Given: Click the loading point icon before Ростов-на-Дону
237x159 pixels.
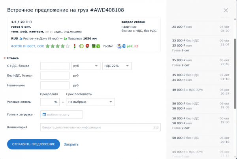Looking at the screenshot, I should [x=21, y=39].
